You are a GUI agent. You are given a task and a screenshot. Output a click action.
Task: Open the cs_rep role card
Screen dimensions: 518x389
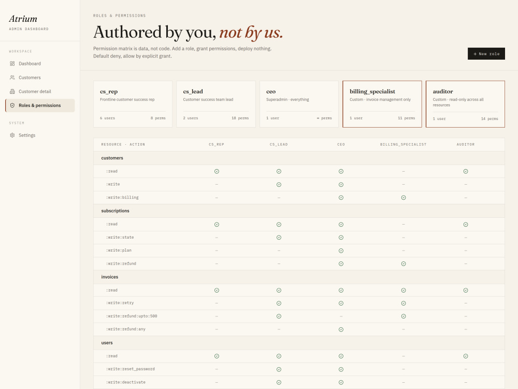pyautogui.click(x=133, y=104)
